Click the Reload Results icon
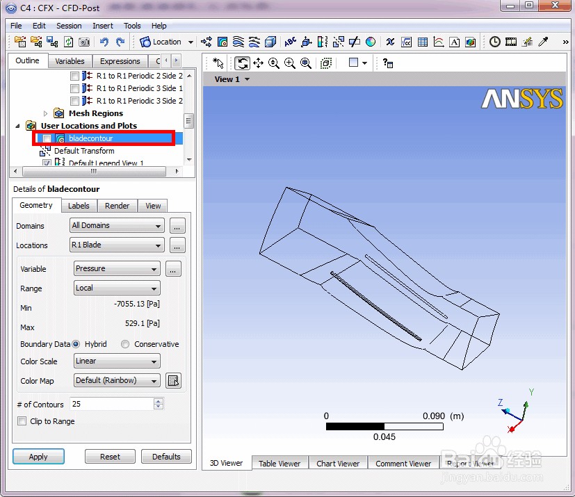Image resolution: width=575 pixels, height=497 pixels. (68, 42)
